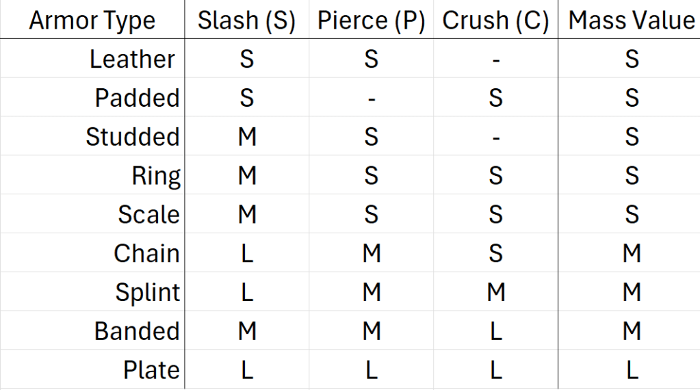The image size is (700, 390).
Task: Click the Slash (S) column header
Action: coord(246,21)
